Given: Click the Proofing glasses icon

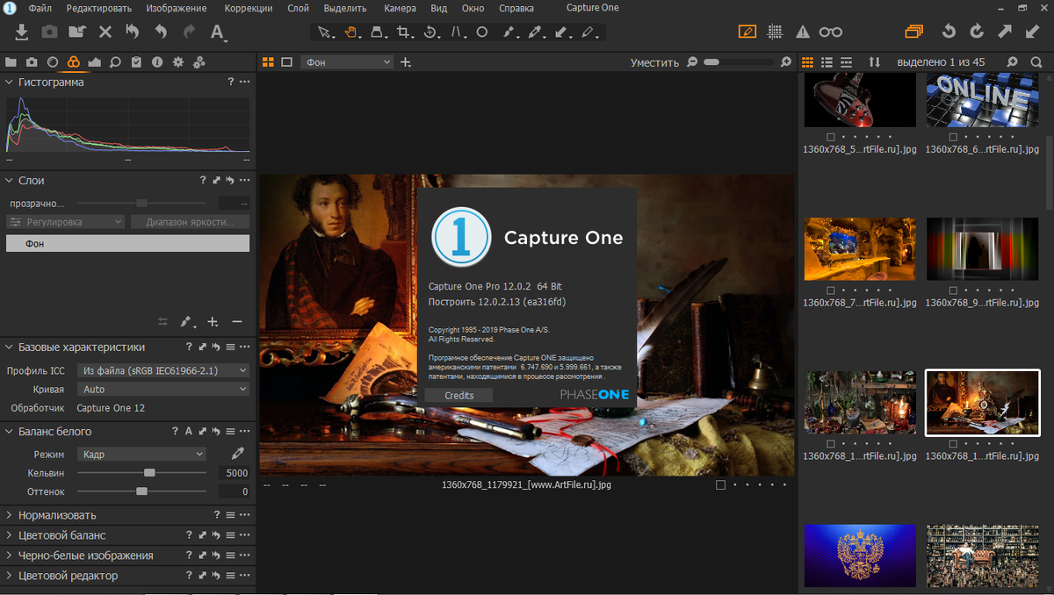Looking at the screenshot, I should click(830, 32).
